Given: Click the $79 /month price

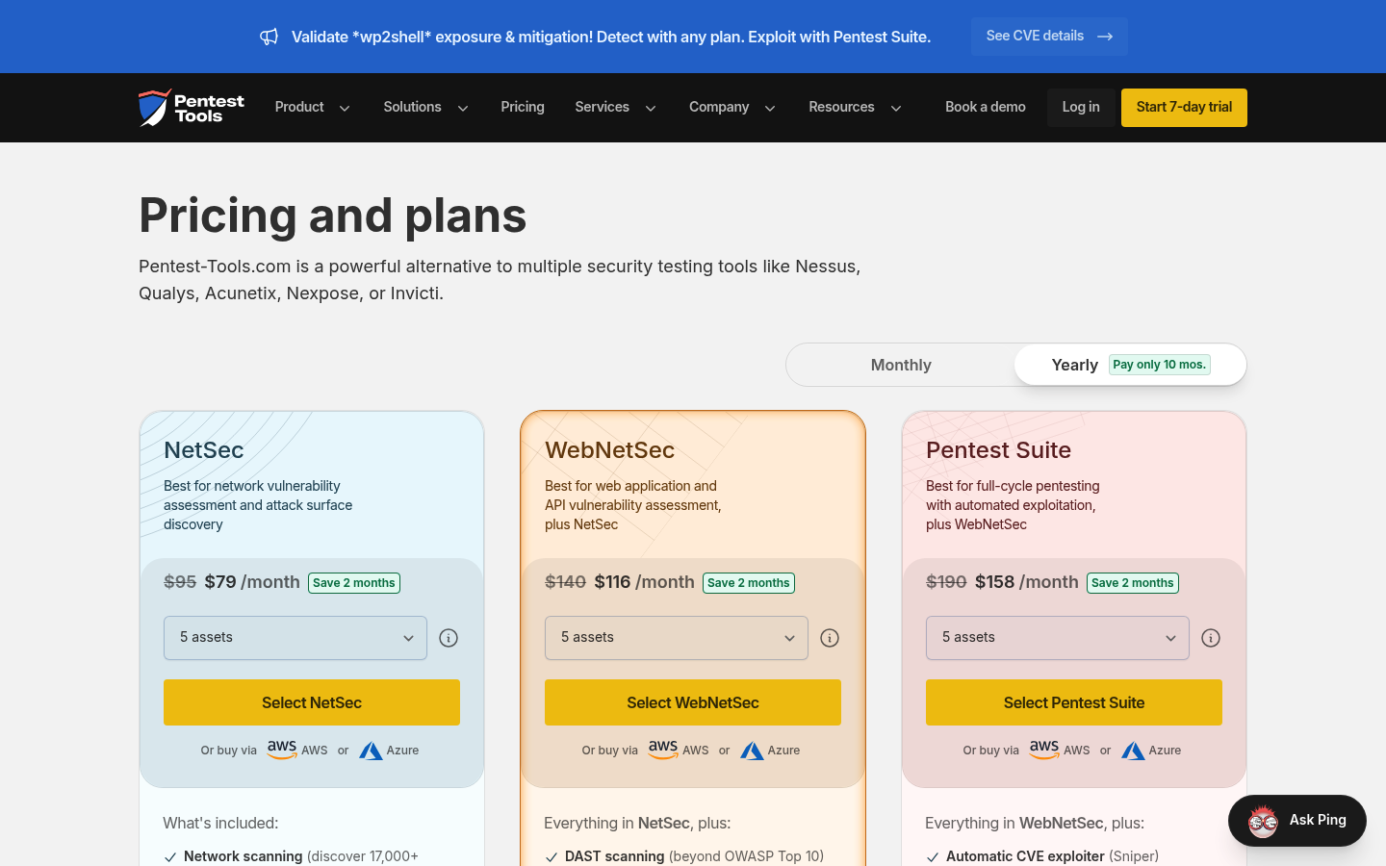Looking at the screenshot, I should (x=252, y=582).
